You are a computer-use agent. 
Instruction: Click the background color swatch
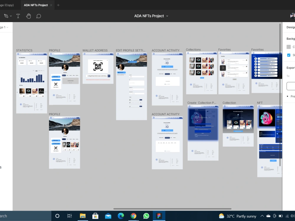tap(289, 47)
